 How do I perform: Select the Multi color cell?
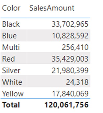pos(11,47)
